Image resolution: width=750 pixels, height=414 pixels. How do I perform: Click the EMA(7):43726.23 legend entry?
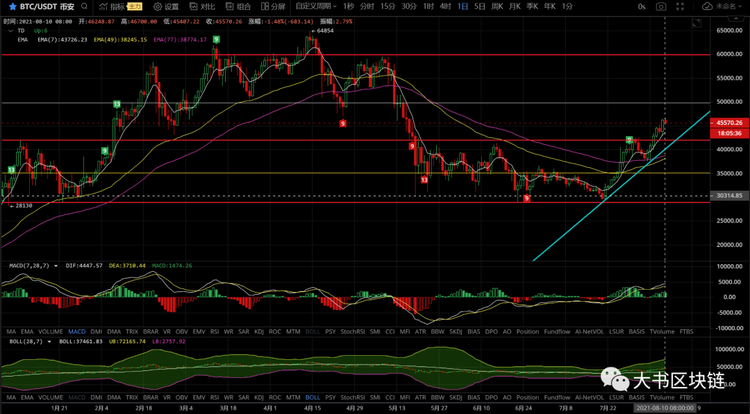click(x=62, y=40)
